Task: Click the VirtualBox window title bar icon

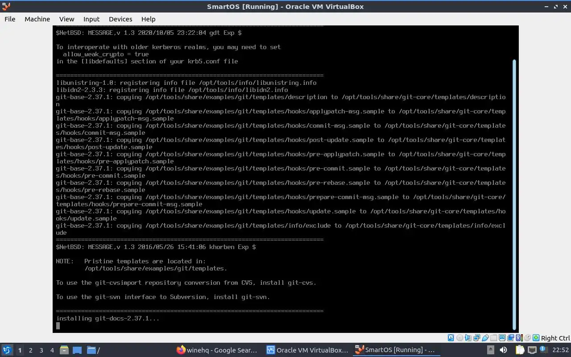Action: (6, 6)
